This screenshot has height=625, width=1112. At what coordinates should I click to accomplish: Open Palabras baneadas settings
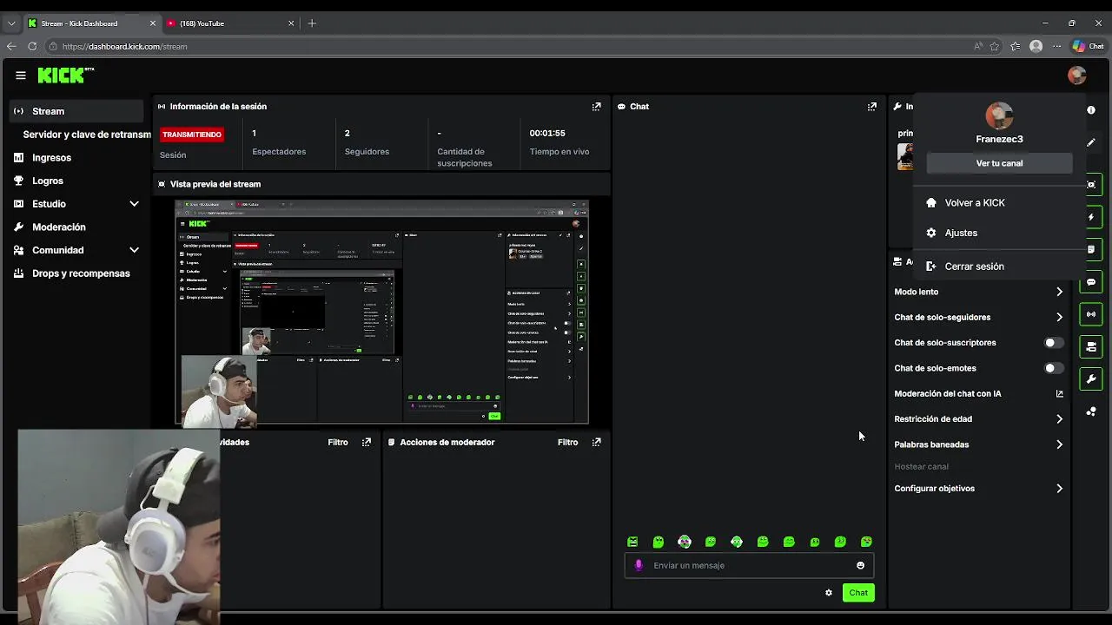point(979,444)
